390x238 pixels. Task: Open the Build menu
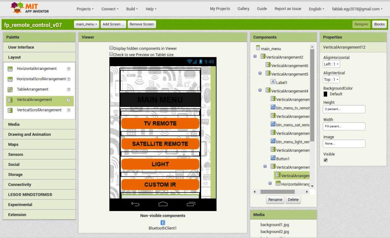(x=132, y=9)
